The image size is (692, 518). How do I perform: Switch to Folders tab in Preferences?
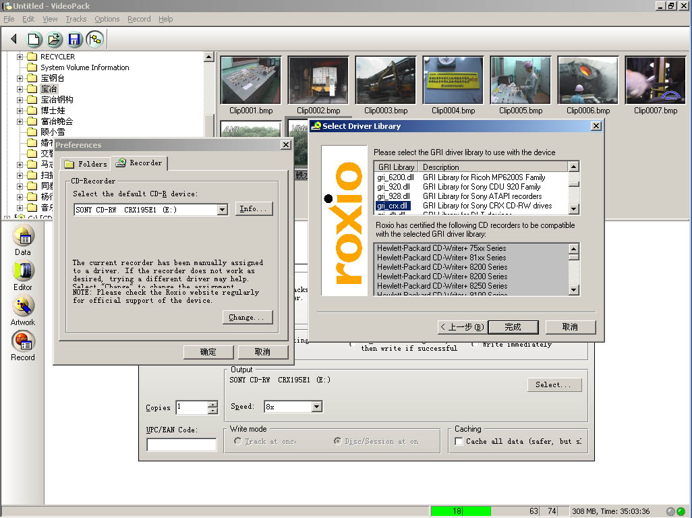[x=86, y=164]
